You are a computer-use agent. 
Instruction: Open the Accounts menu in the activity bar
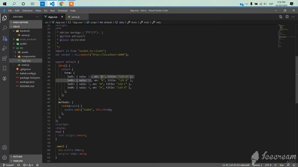point(4,148)
